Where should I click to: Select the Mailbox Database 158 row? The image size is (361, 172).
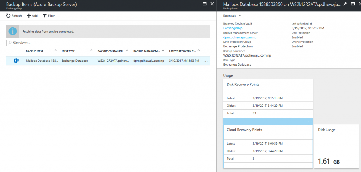[x=42, y=61]
